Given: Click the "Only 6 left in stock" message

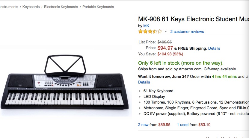Looking at the screenshot, I should [x=181, y=63].
